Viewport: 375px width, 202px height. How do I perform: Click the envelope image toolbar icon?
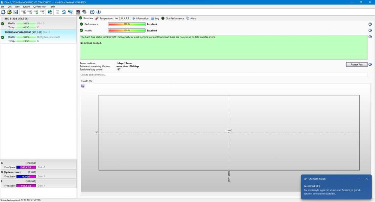15,12
